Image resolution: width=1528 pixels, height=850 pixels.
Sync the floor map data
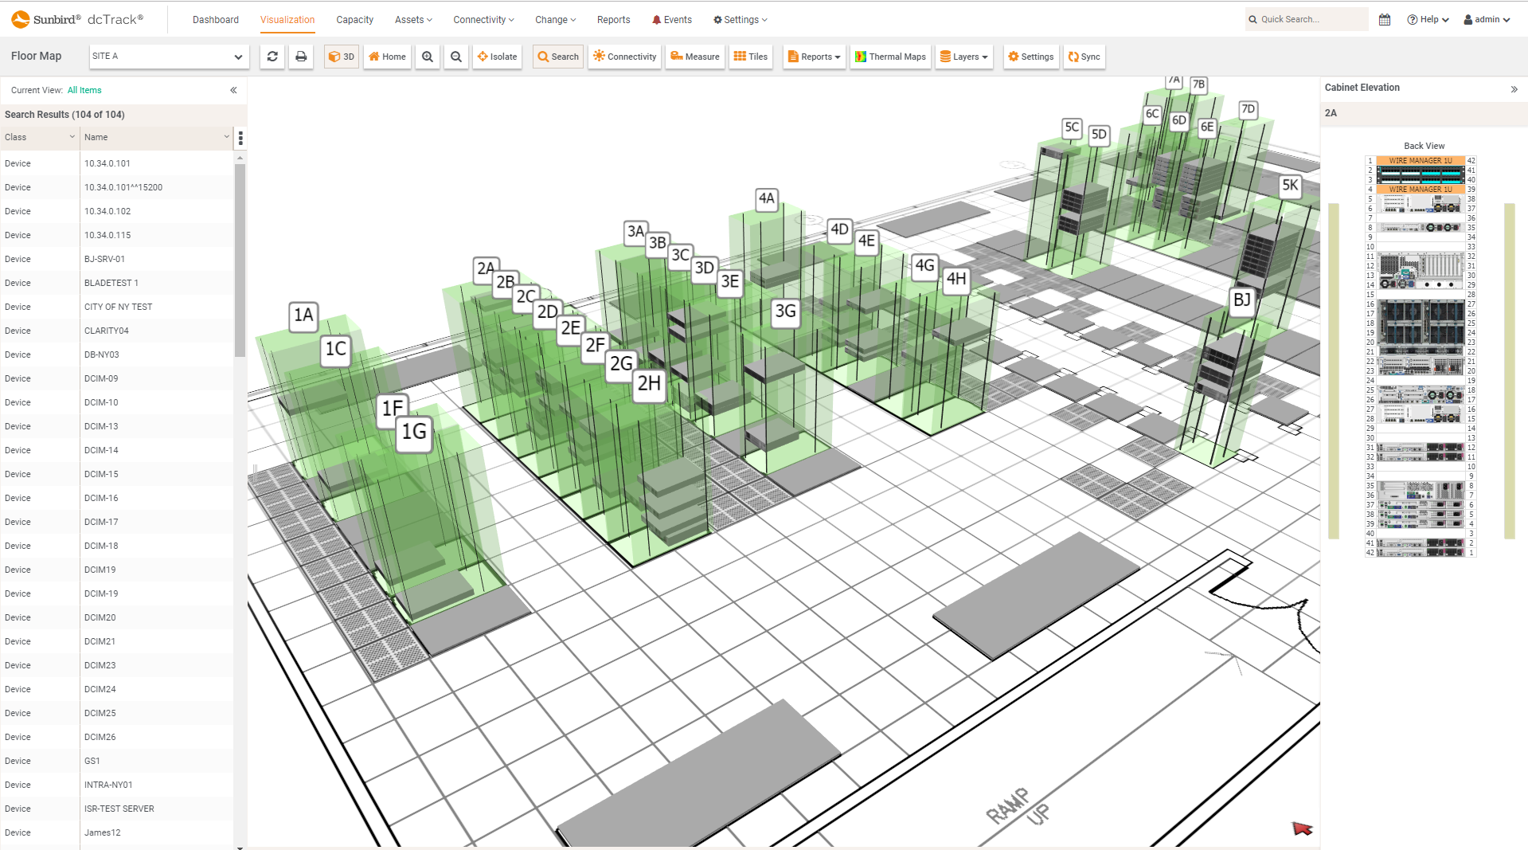pos(1083,57)
